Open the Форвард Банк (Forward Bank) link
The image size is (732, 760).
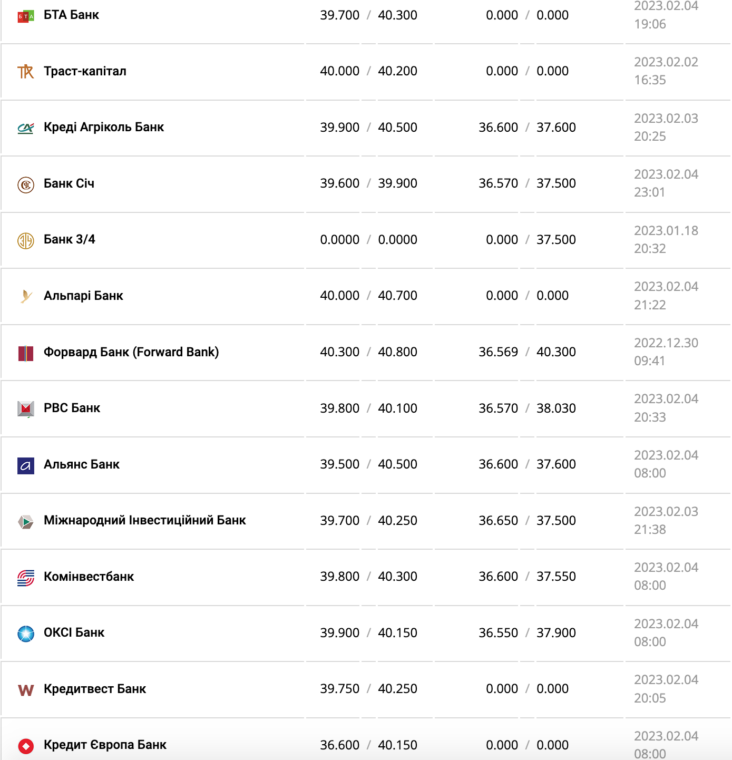131,352
